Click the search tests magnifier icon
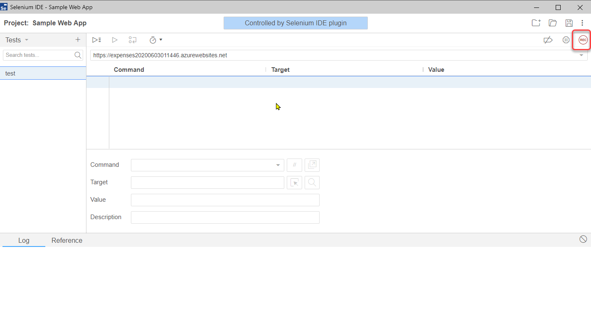Screen dimensions: 591x327 (x=78, y=55)
